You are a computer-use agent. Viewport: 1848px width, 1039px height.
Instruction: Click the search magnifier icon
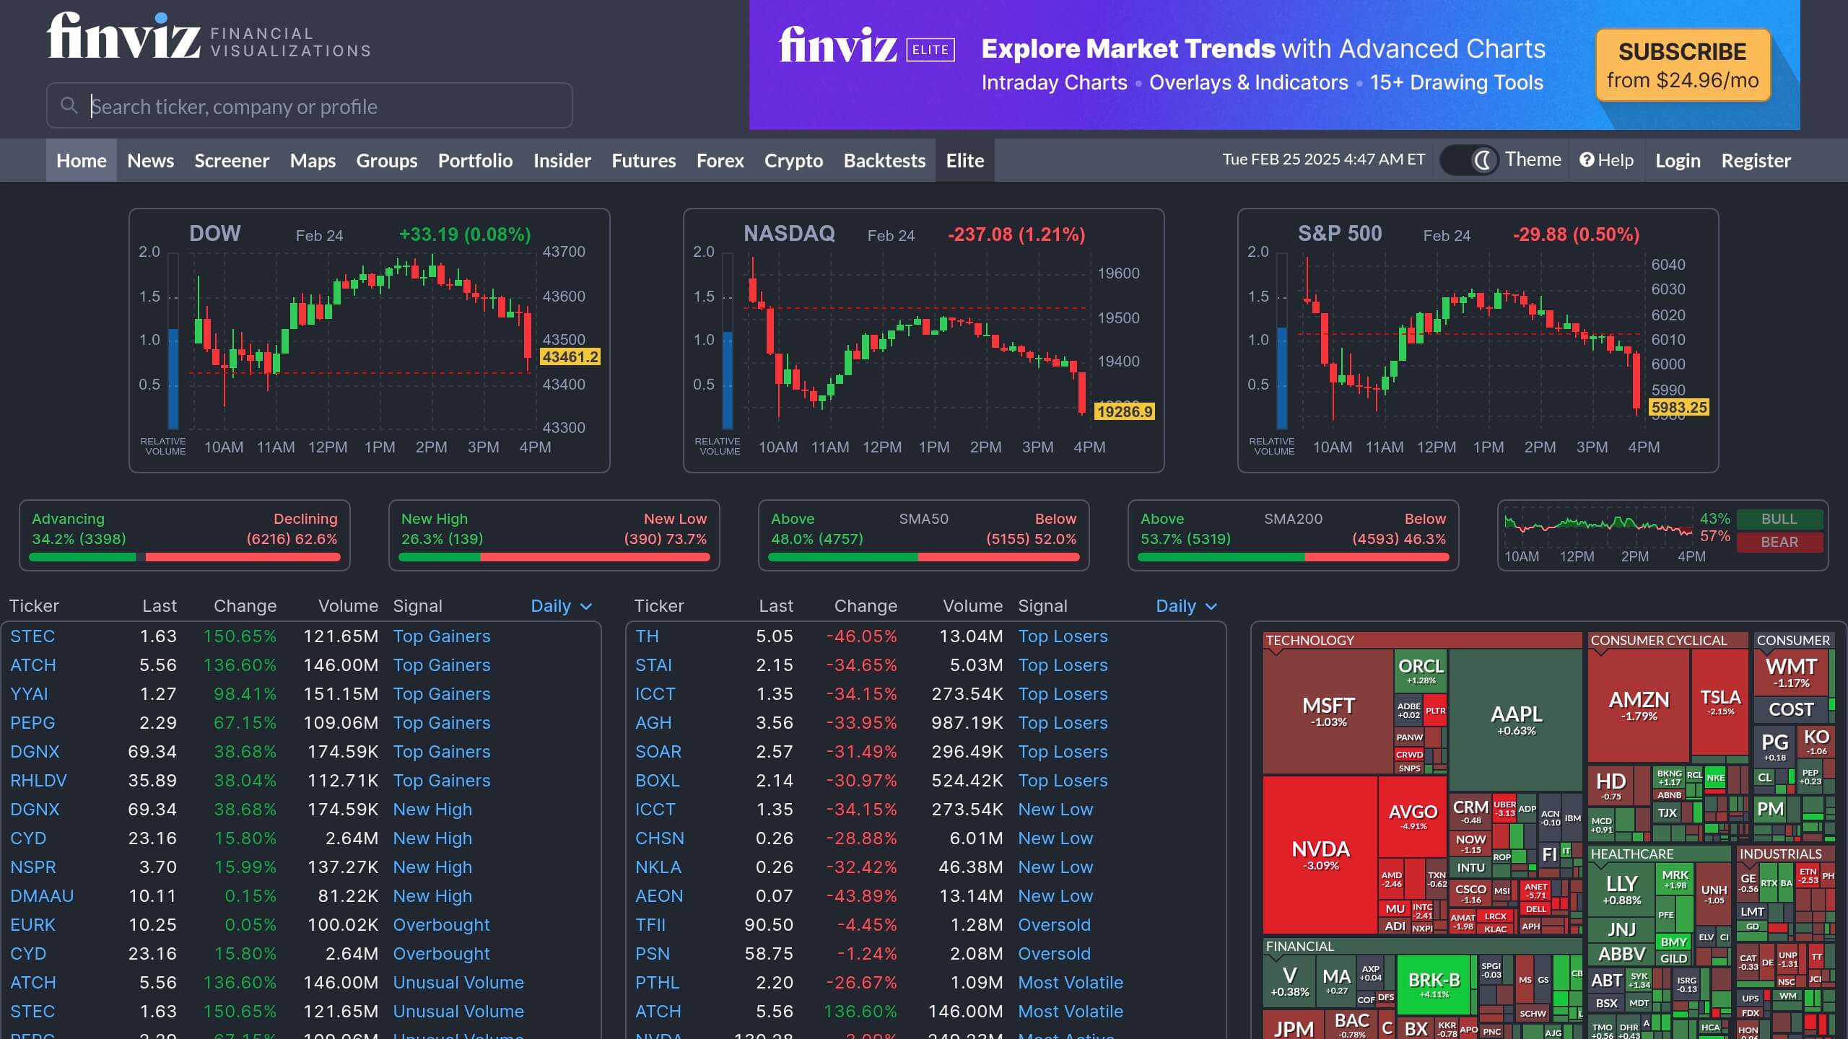pos(71,105)
